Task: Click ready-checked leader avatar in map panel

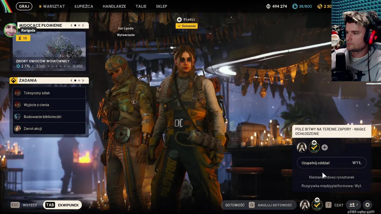Action: click(x=314, y=147)
